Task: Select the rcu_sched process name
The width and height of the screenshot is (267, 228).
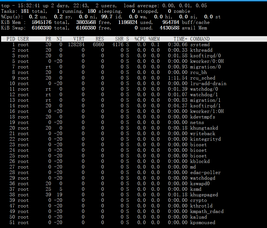Action: [203, 78]
